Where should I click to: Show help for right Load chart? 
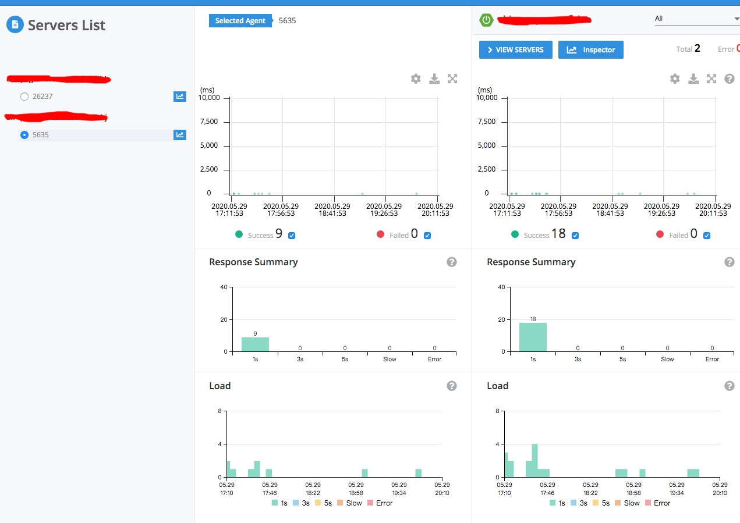(730, 386)
